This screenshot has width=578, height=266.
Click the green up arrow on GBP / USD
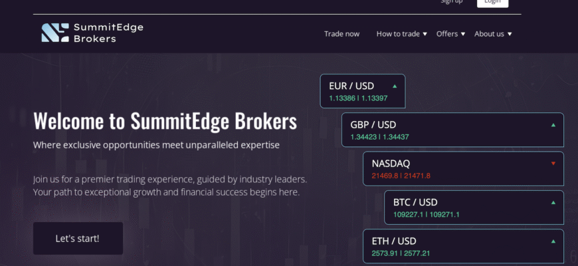coord(553,125)
